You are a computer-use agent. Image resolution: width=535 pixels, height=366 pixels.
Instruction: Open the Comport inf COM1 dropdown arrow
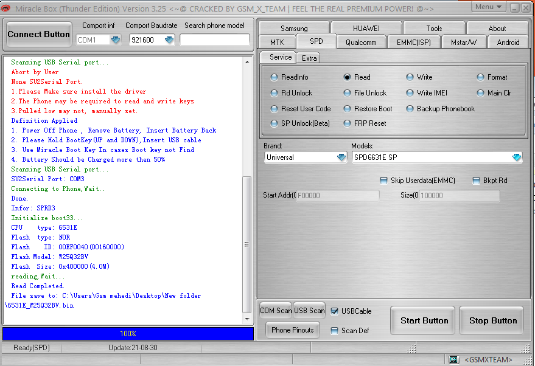point(116,40)
